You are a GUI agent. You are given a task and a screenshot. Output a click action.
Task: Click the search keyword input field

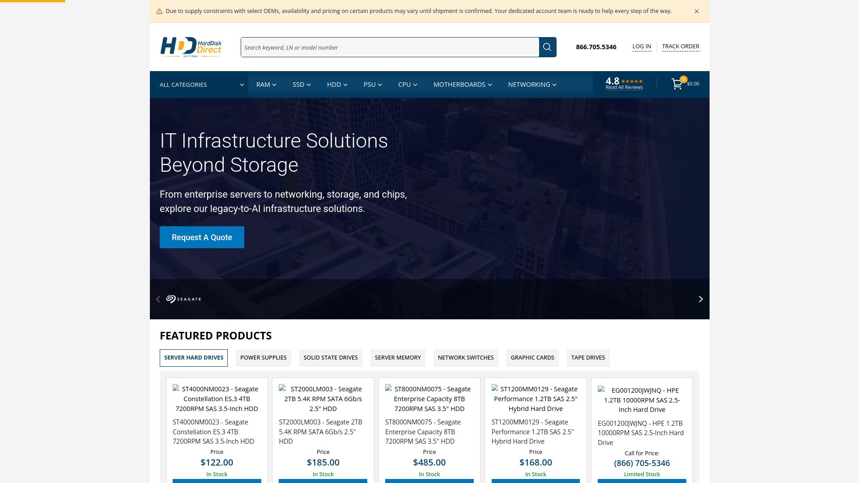390,47
